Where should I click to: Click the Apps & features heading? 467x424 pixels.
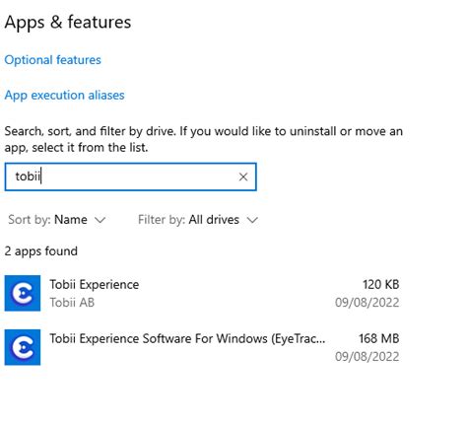(x=68, y=23)
